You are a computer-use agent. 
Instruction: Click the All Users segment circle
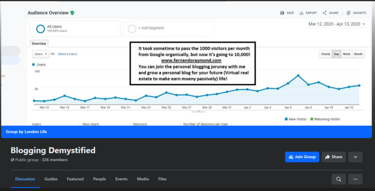tap(41, 28)
